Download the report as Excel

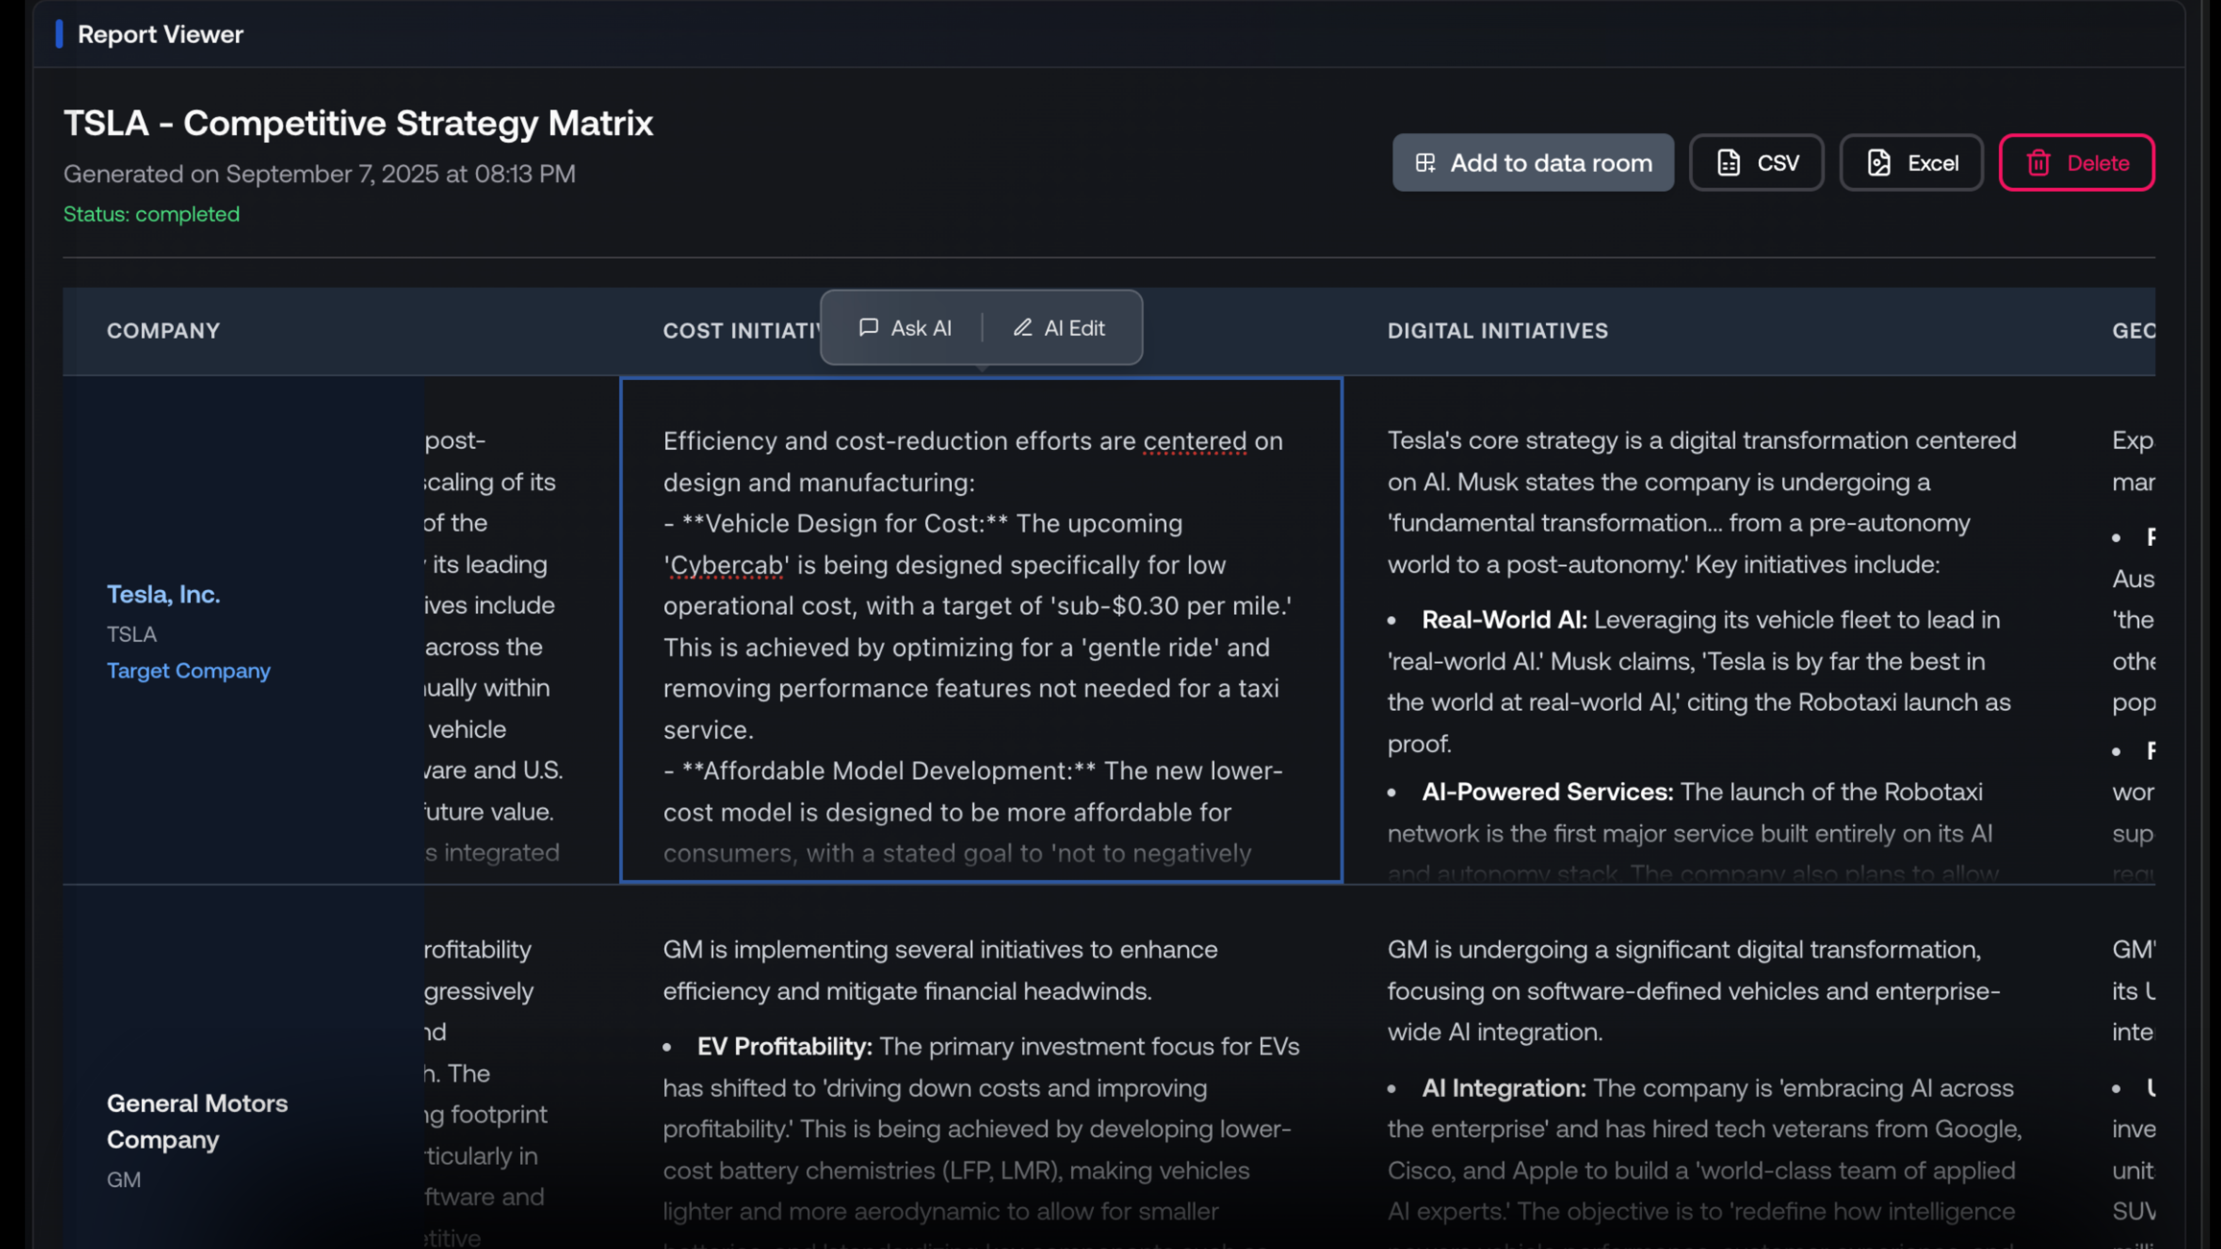coord(1912,163)
